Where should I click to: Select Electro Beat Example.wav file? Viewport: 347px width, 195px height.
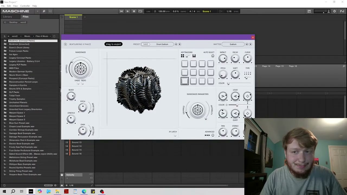point(22,144)
